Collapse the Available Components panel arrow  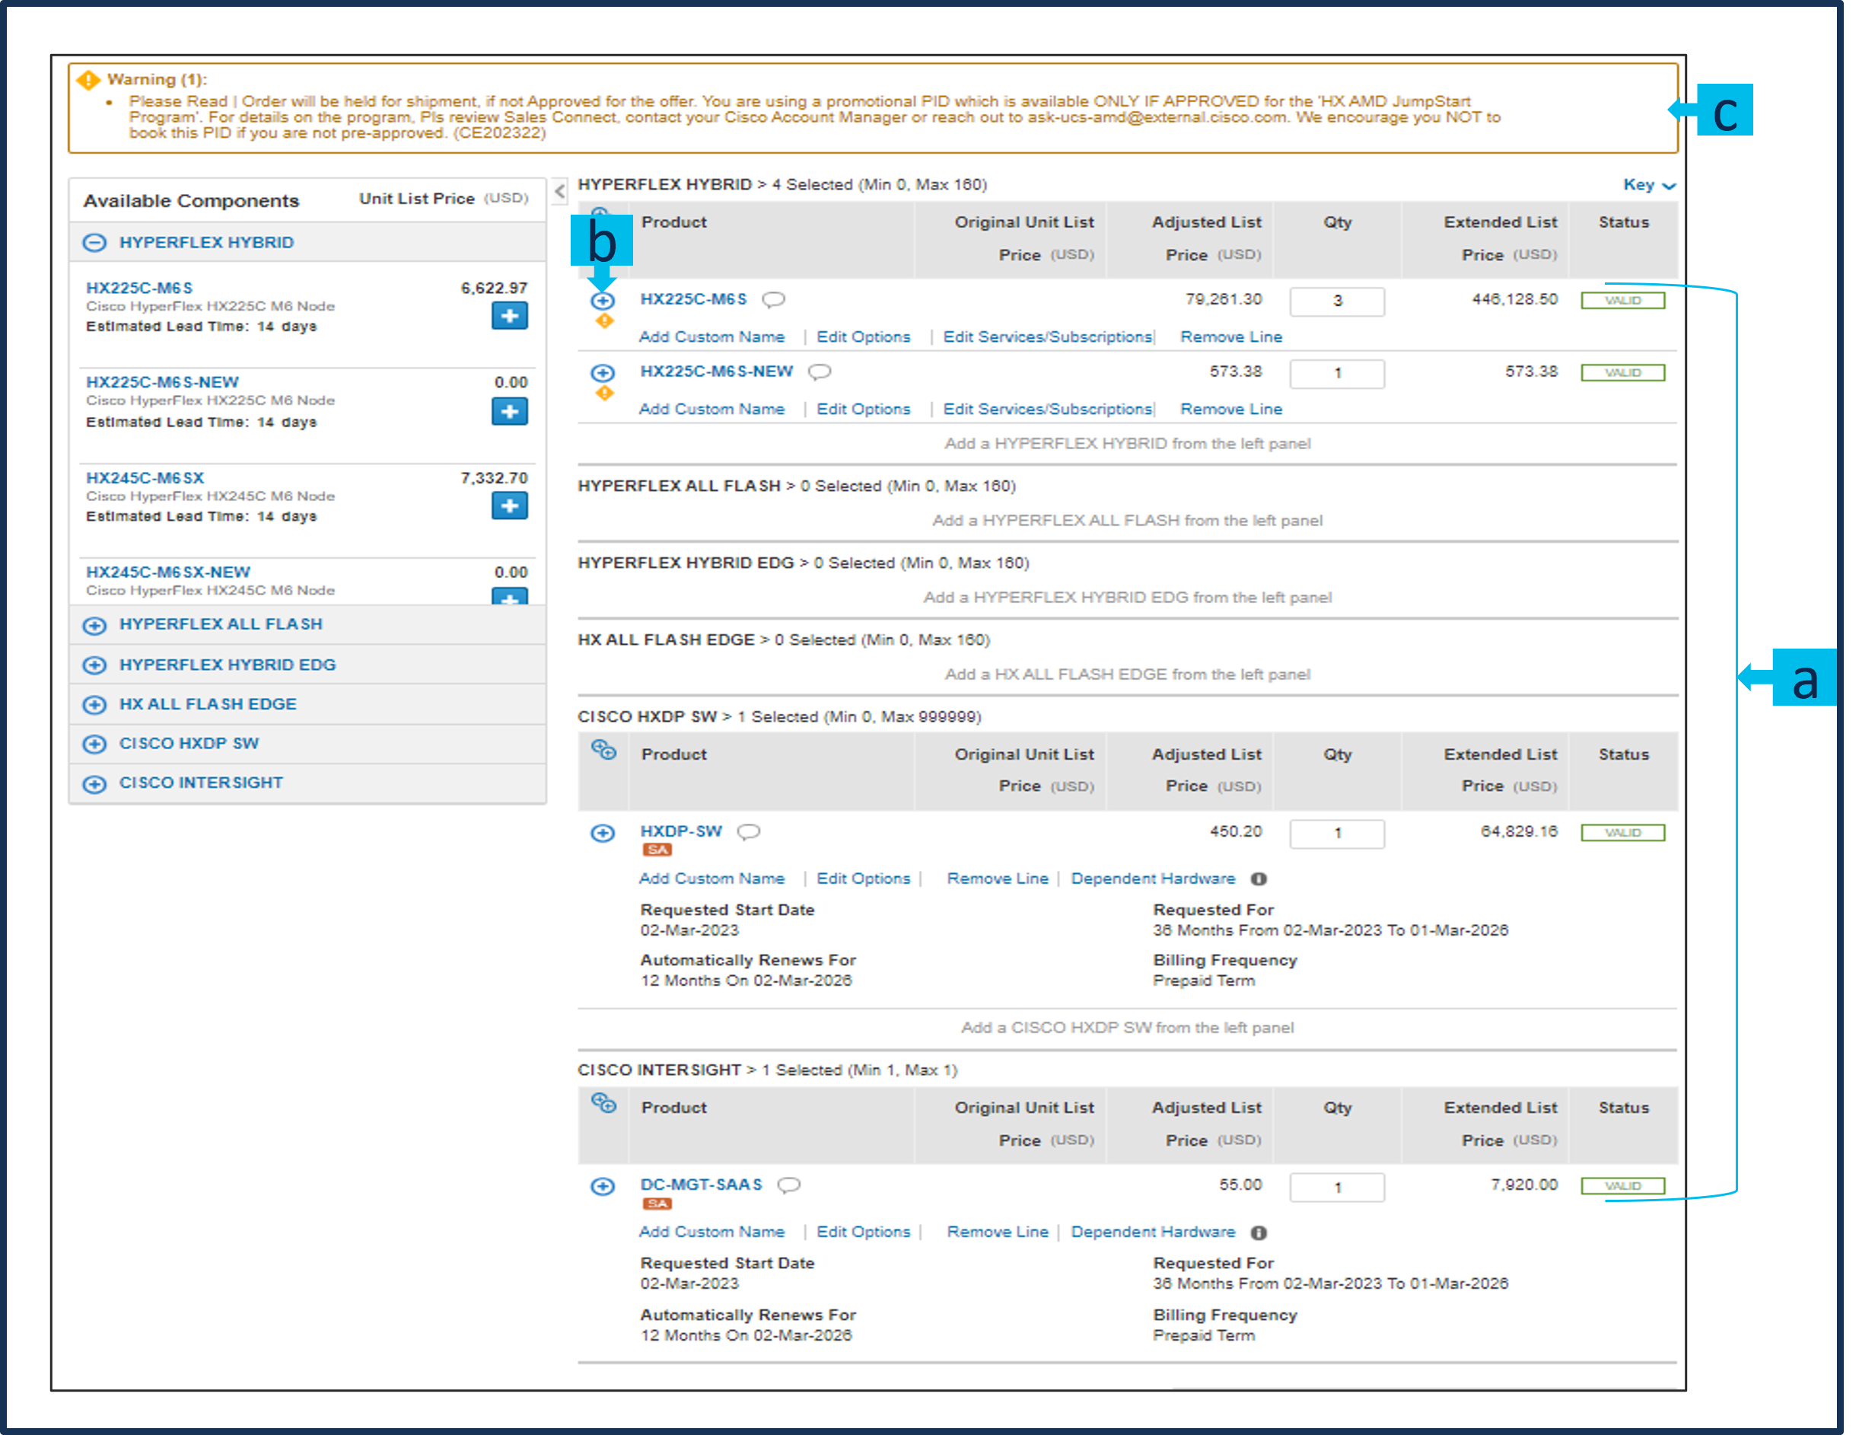(559, 192)
